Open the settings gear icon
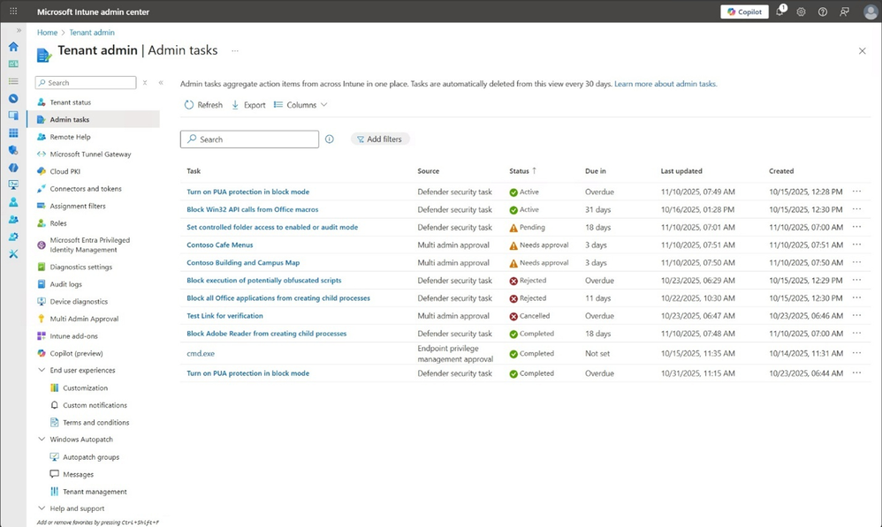Viewport: 882px width, 527px height. point(801,11)
